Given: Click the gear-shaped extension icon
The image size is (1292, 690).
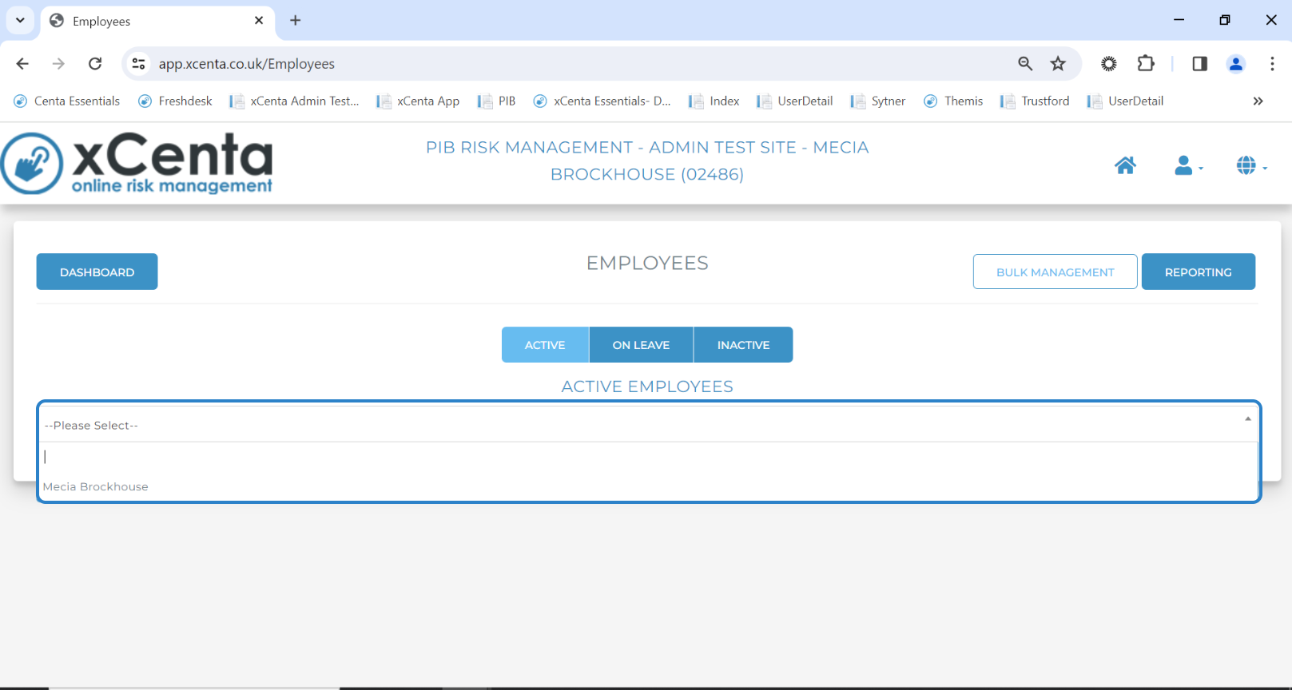Looking at the screenshot, I should [x=1109, y=64].
